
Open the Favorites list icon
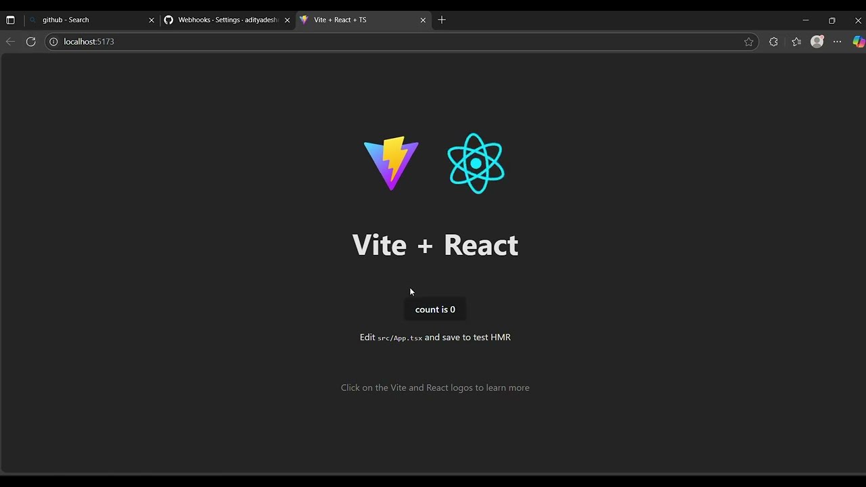[796, 41]
